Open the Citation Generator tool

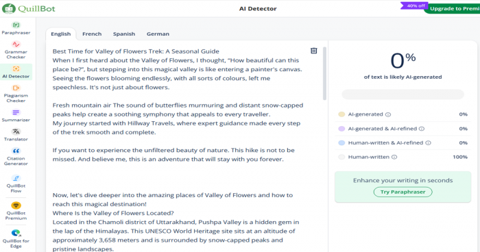tap(16, 157)
